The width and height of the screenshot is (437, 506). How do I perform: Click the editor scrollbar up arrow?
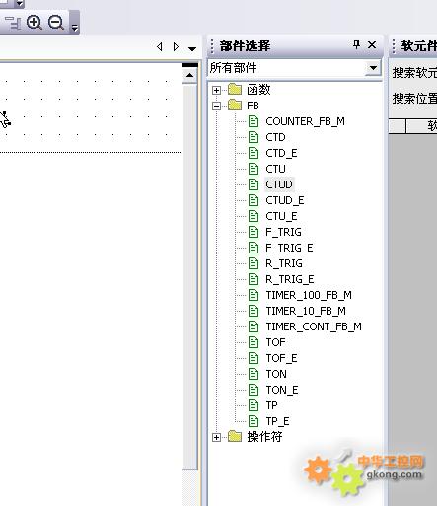[x=189, y=75]
